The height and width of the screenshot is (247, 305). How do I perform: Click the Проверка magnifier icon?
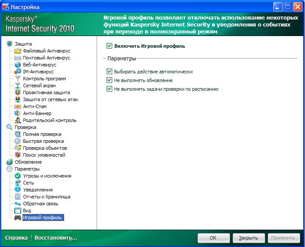pyautogui.click(x=10, y=127)
